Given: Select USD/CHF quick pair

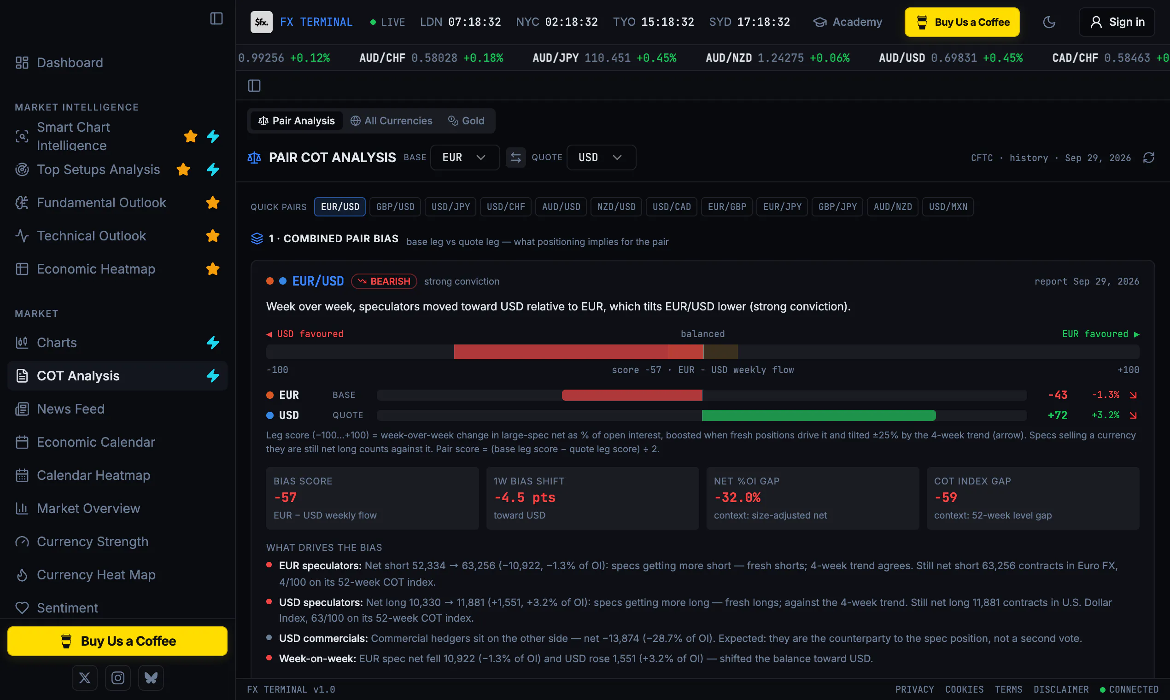Looking at the screenshot, I should pyautogui.click(x=506, y=207).
